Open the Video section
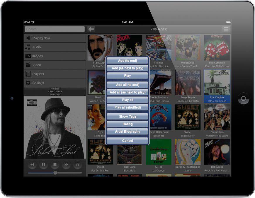The width and height of the screenshot is (255, 198). coord(55,65)
